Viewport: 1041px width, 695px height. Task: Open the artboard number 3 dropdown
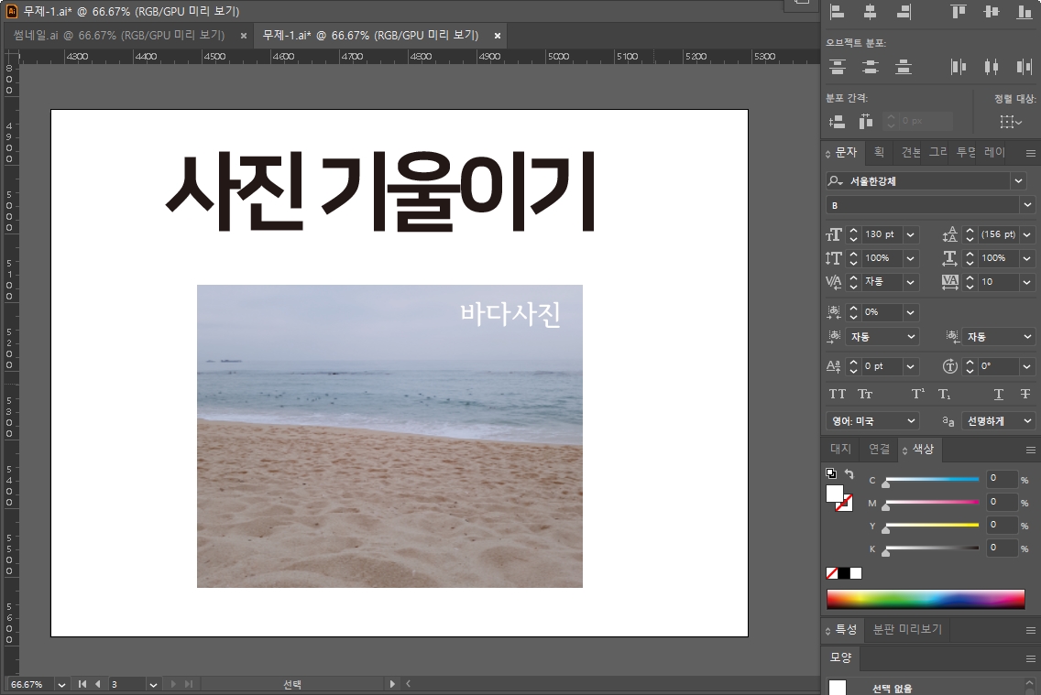click(153, 684)
